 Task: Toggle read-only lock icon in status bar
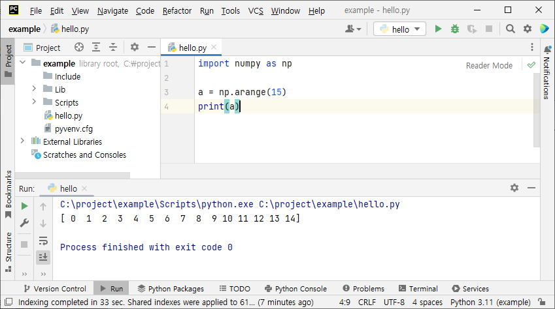[541, 302]
